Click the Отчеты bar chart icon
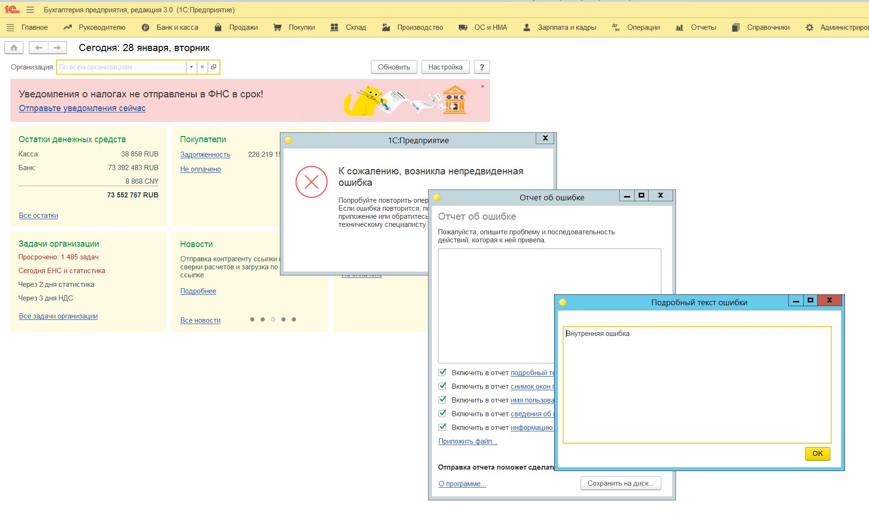The image size is (869, 532). (680, 27)
